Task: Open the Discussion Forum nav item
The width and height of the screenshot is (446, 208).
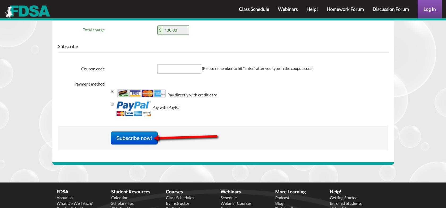Action: [x=391, y=9]
